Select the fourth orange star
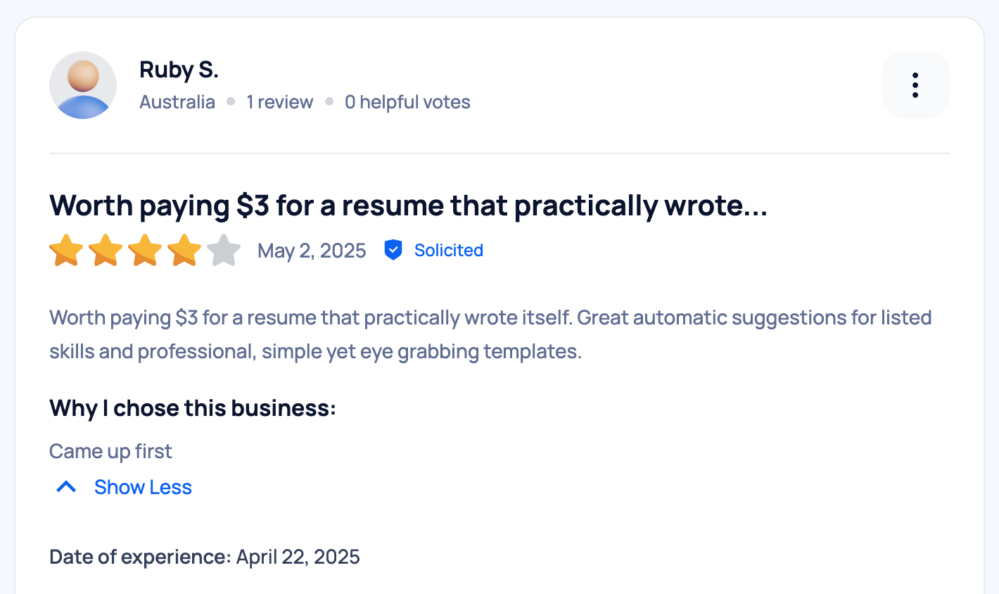 (x=184, y=250)
